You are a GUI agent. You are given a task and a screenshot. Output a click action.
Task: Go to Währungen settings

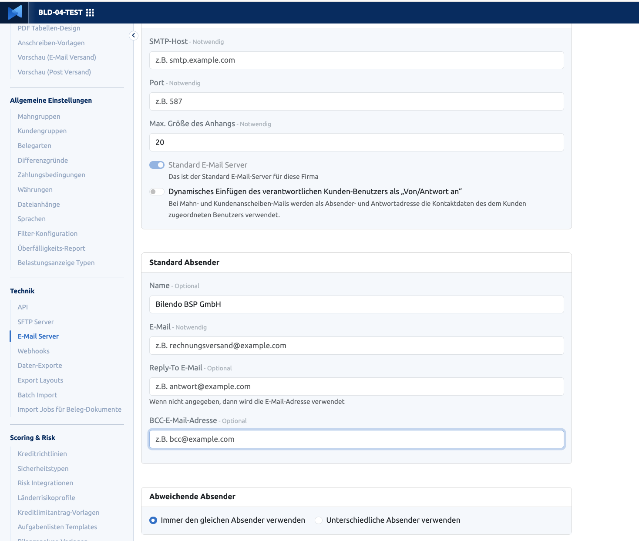pyautogui.click(x=35, y=190)
